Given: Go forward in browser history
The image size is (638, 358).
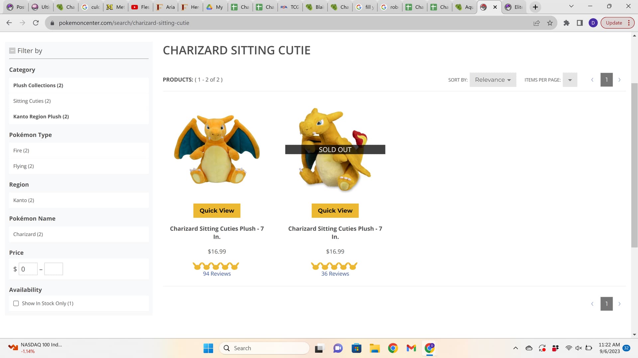Looking at the screenshot, I should (22, 23).
